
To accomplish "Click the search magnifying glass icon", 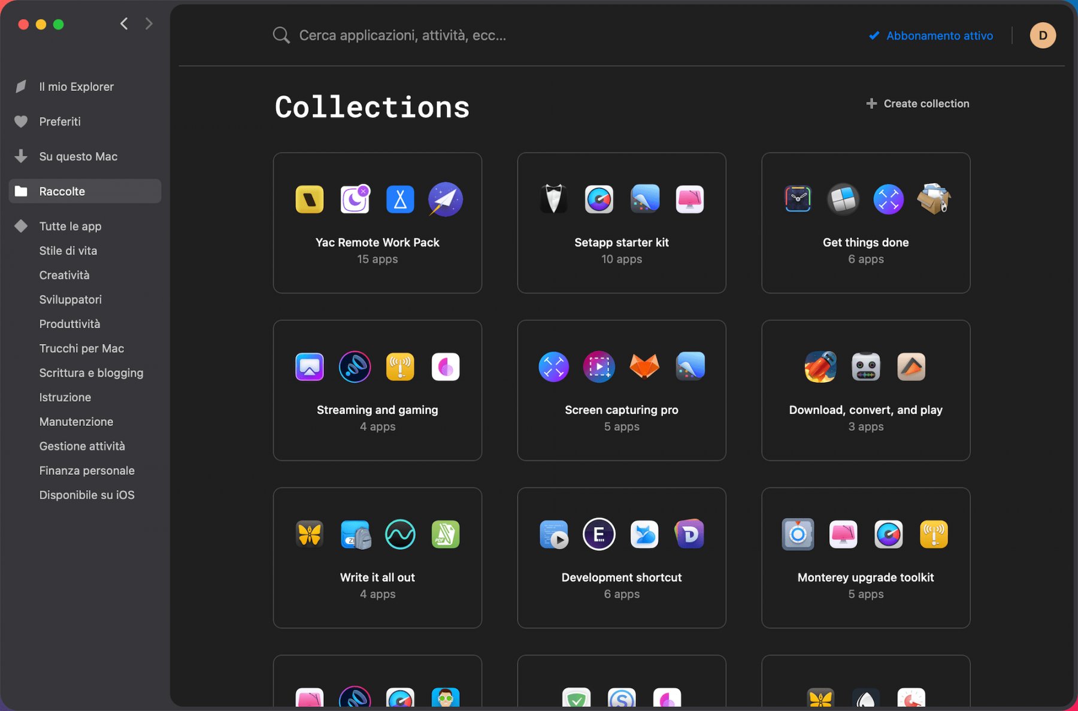I will click(x=281, y=35).
